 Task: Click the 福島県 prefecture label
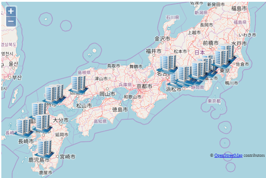(240, 22)
